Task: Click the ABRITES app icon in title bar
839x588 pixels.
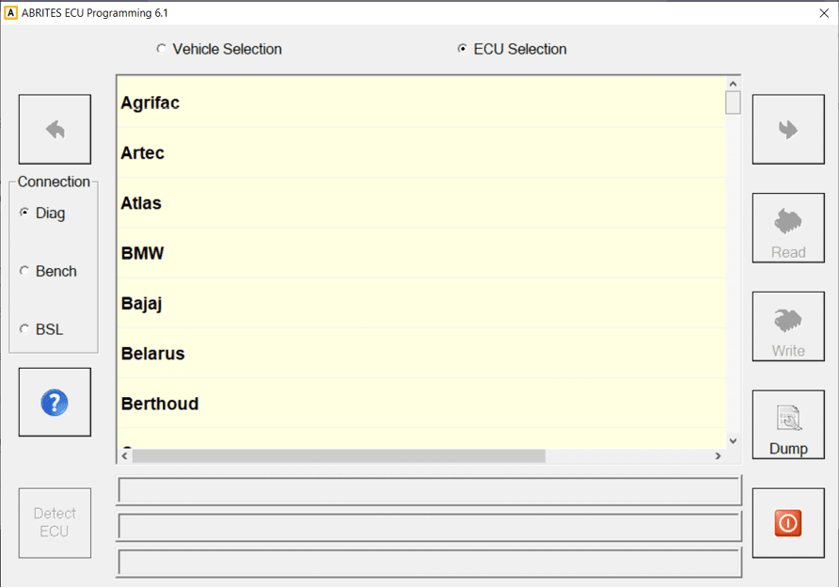Action: point(11,13)
